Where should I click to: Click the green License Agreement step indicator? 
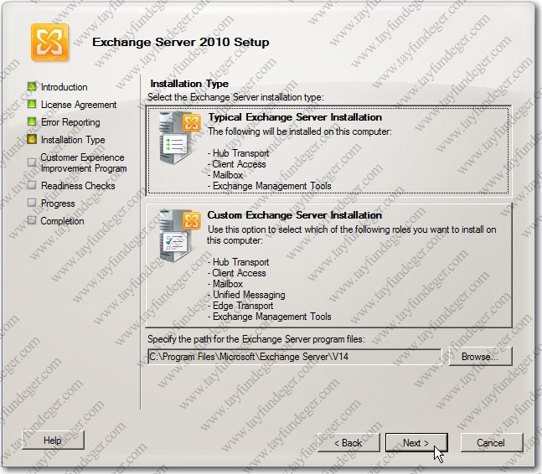(x=32, y=104)
